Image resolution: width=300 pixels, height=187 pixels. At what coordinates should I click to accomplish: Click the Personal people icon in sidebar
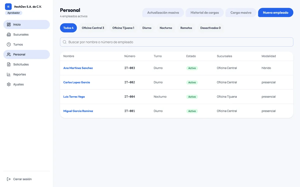(9, 54)
